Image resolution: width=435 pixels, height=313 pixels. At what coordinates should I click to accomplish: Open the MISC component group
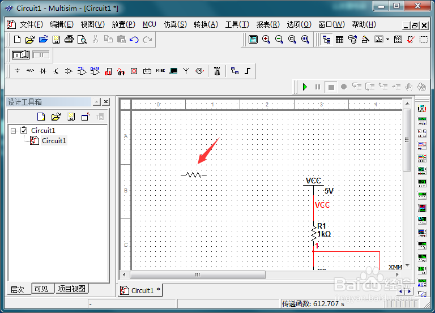click(x=160, y=71)
